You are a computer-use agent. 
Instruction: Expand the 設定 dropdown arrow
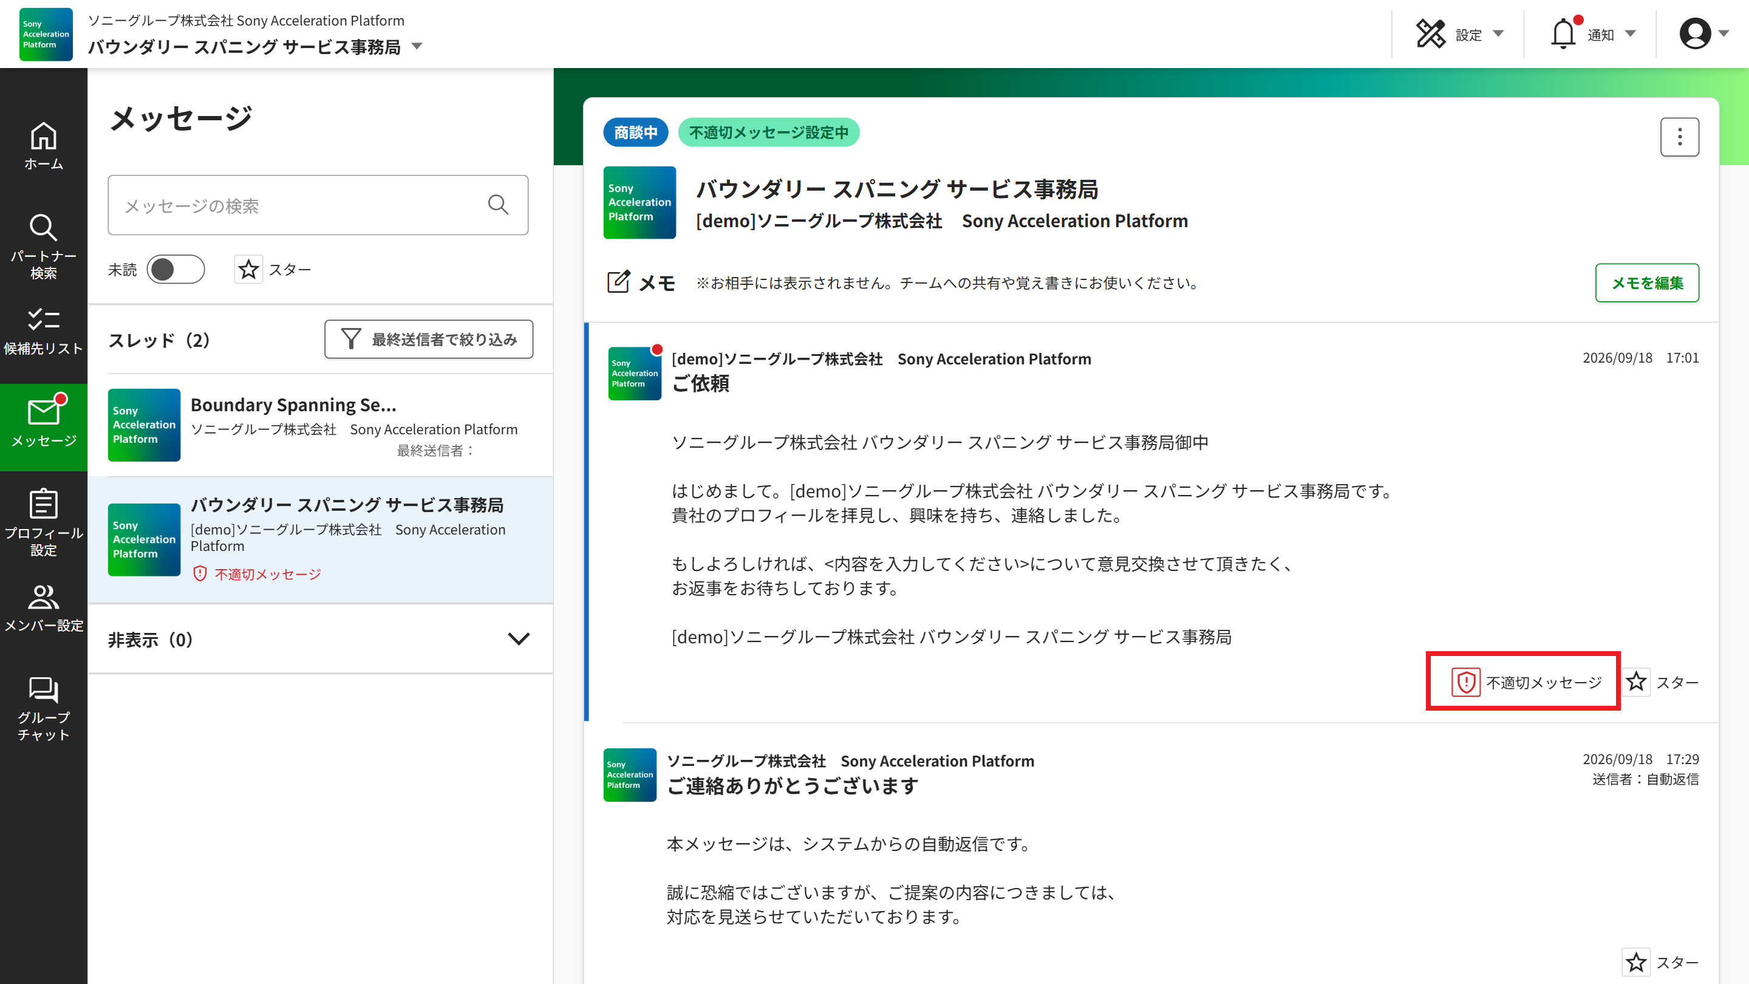pyautogui.click(x=1498, y=34)
